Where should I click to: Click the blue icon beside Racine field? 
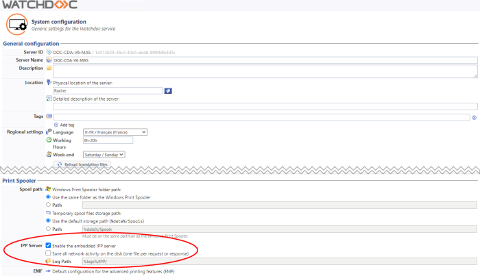168,90
